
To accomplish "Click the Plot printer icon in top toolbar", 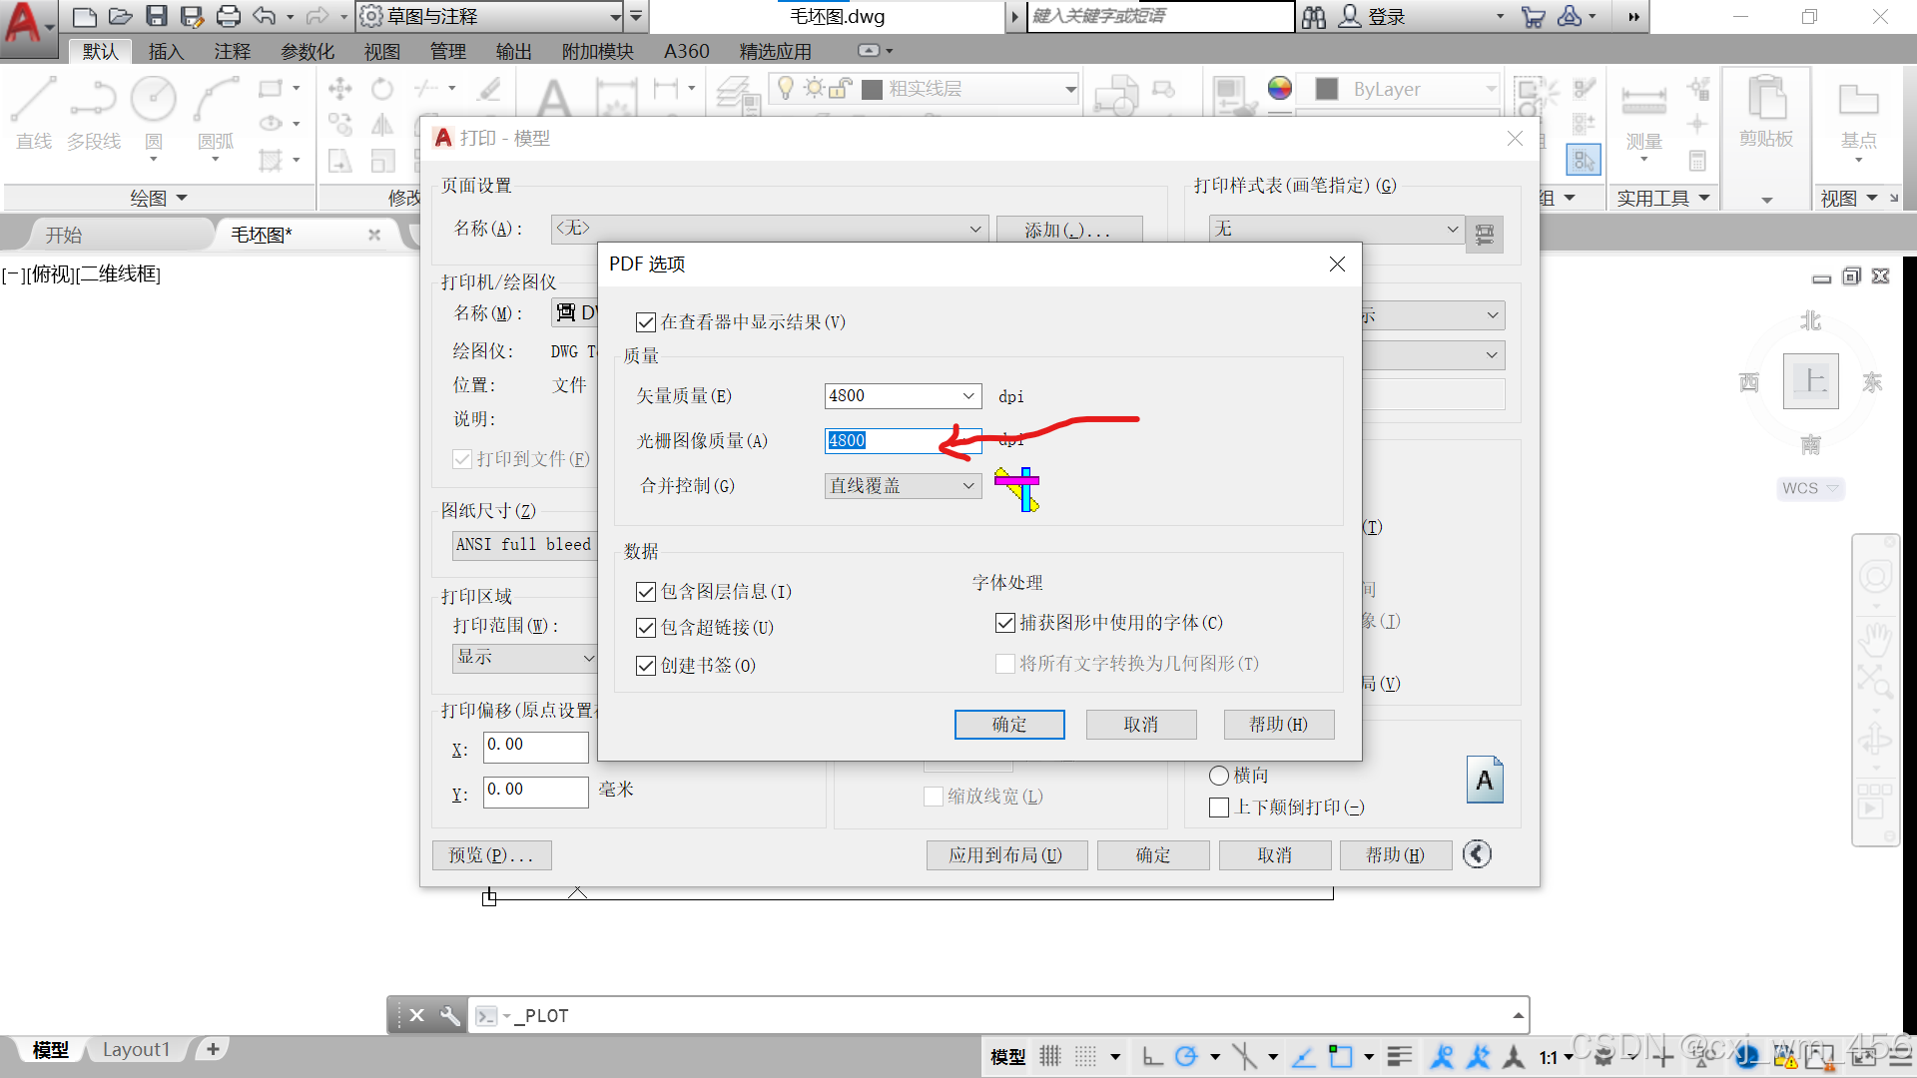I will pyautogui.click(x=229, y=16).
